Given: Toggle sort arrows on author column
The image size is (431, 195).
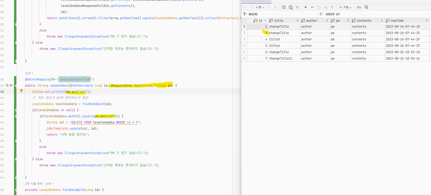Looking at the screenshot, I should click(x=327, y=20).
